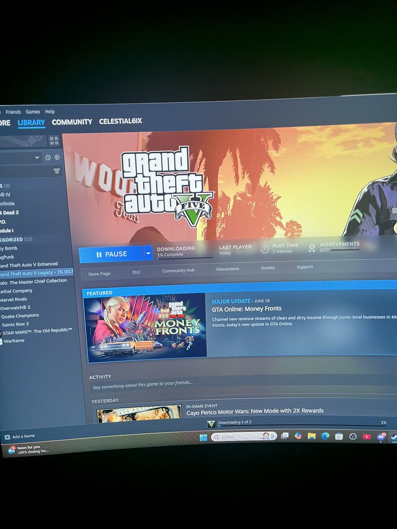The height and width of the screenshot is (529, 397).
Task: Open the collections grid view icon
Action: tap(54, 141)
